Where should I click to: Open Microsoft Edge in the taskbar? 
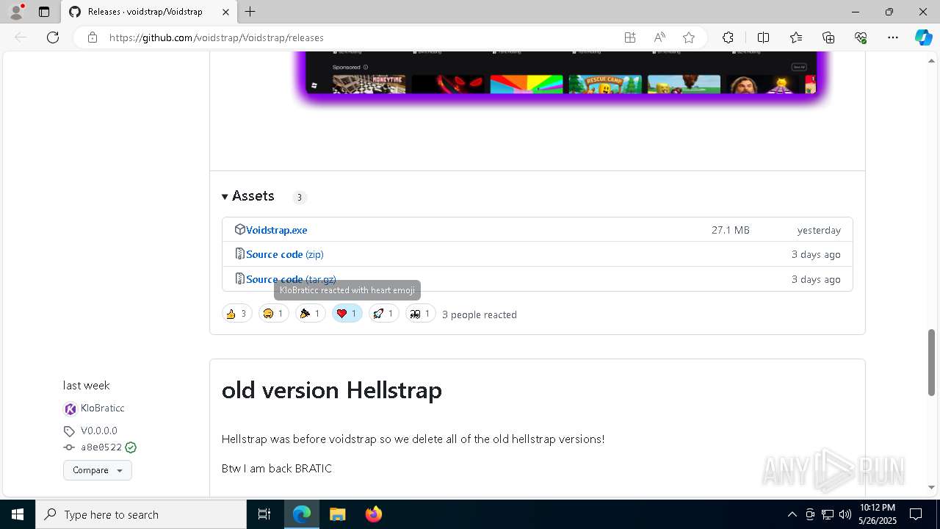[302, 514]
